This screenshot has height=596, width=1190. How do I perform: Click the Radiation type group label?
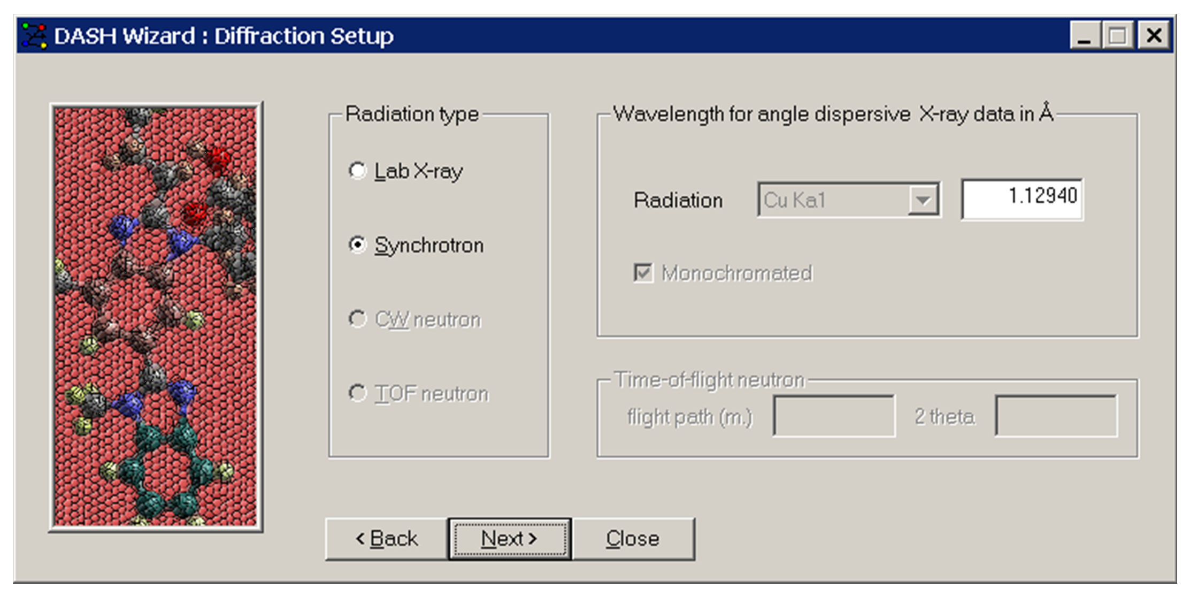(412, 114)
